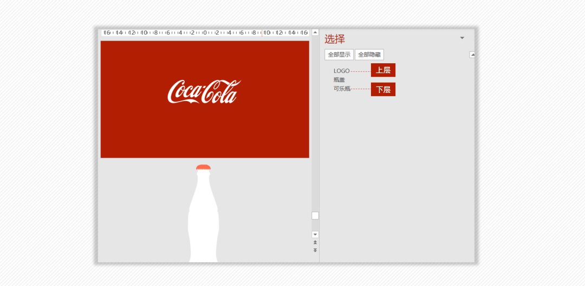Click the vertical scrollbar thumb
The height and width of the screenshot is (286, 585).
(x=315, y=216)
